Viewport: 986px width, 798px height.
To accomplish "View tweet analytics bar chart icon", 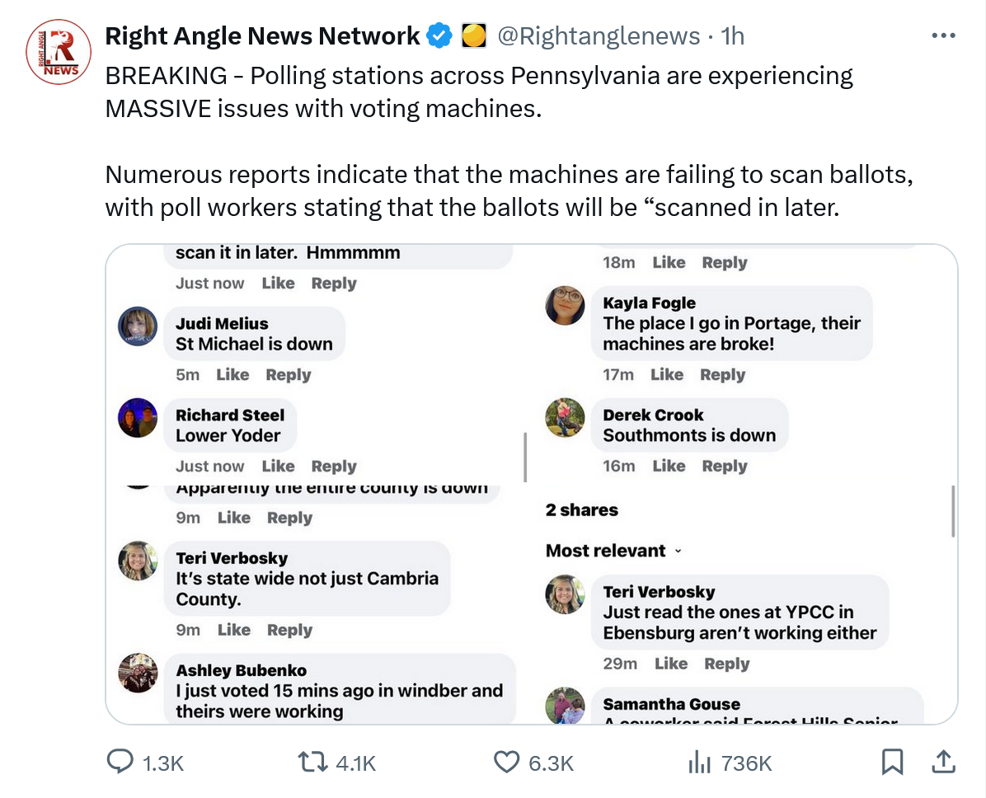I will click(699, 763).
